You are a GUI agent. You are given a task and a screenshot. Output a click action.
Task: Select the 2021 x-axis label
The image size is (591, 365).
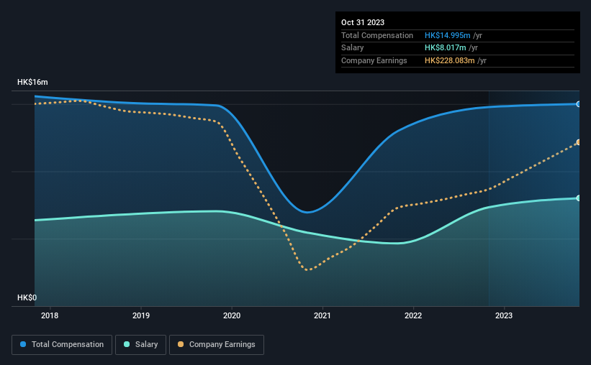click(x=322, y=315)
